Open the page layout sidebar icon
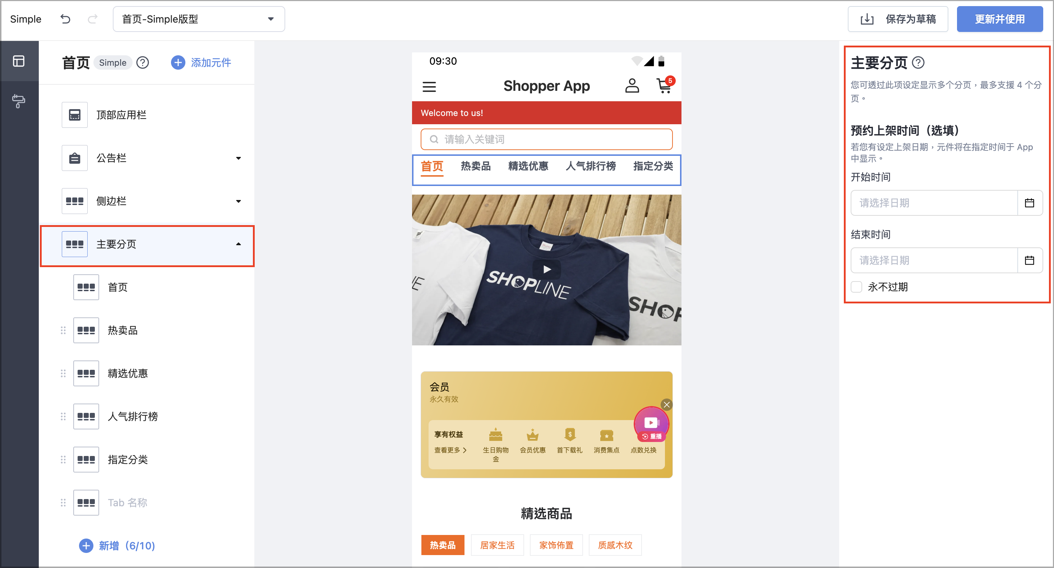This screenshot has height=568, width=1054. 19,61
